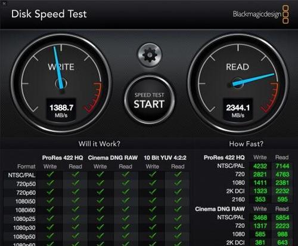Click the 1080i60 row label

[26, 210]
